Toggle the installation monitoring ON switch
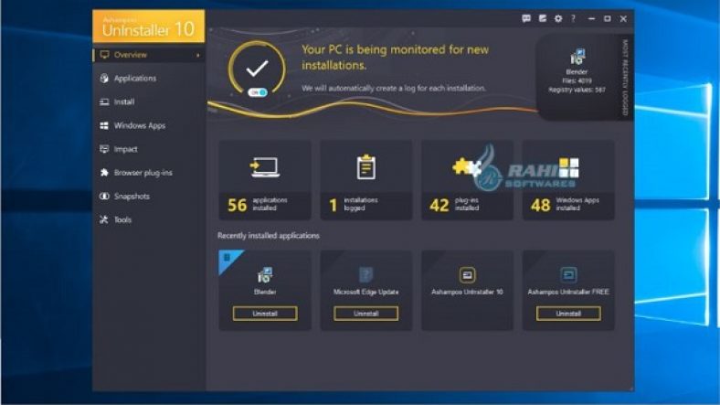 [257, 92]
